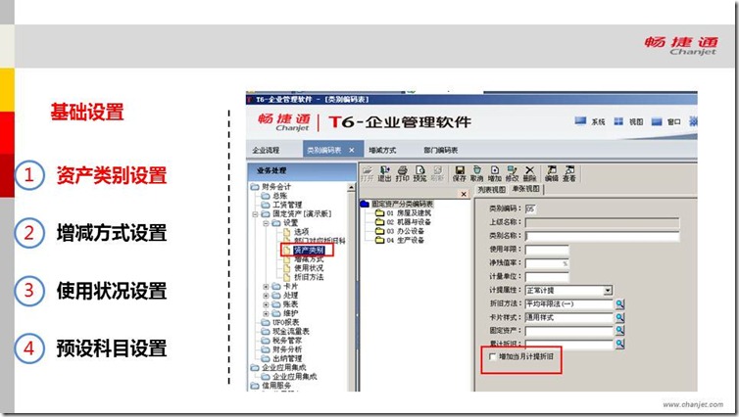739x417 pixels.
Task: Click the 删除 (Delete) toolbar icon
Action: 529,173
